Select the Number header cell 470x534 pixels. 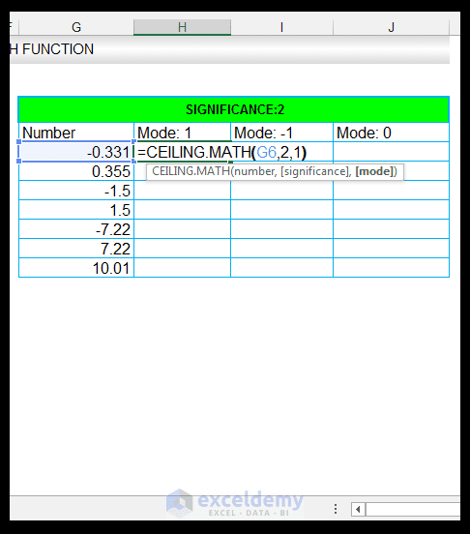pos(76,133)
